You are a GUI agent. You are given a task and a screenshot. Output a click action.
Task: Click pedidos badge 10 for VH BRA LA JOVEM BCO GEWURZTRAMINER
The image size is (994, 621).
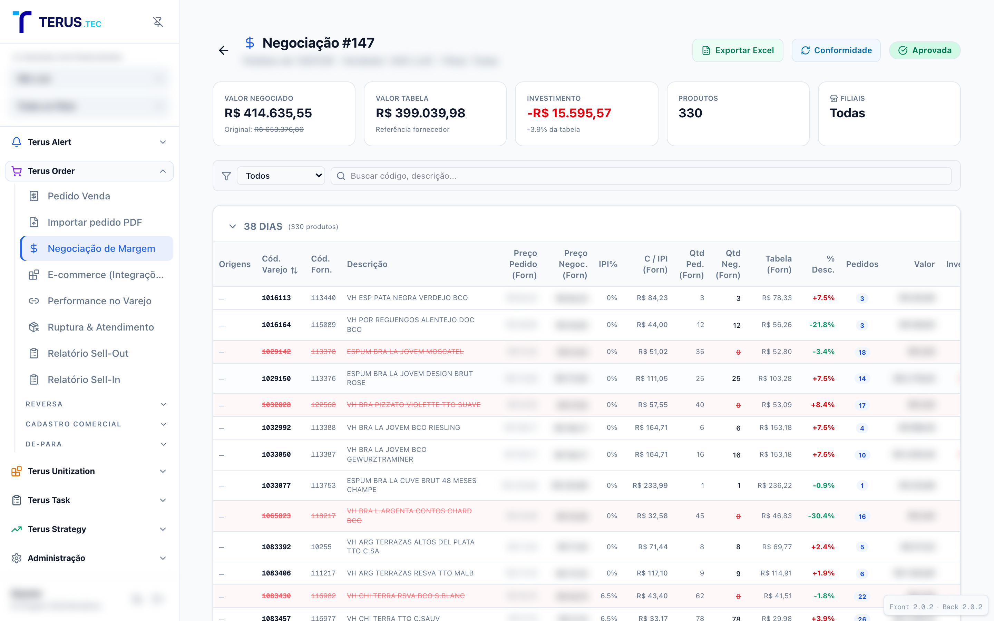point(862,455)
